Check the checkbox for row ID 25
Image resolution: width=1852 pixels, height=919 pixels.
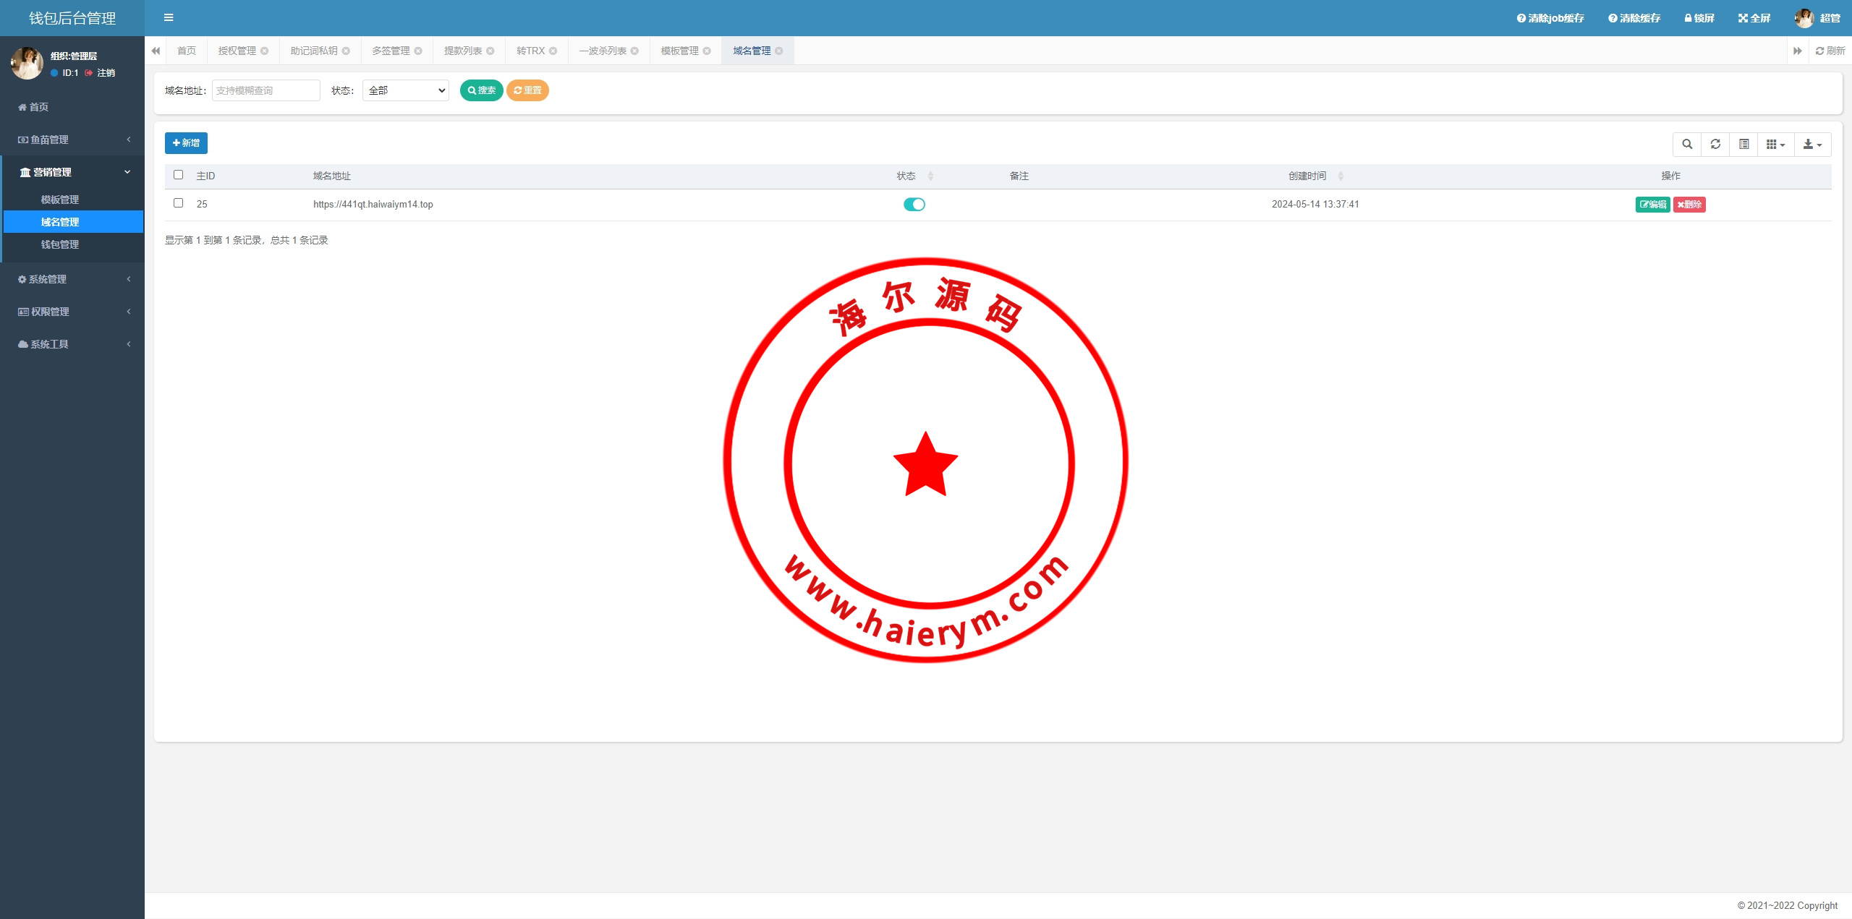point(179,203)
